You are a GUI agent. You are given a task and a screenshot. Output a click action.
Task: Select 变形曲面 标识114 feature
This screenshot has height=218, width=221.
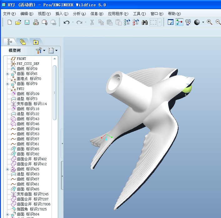(29, 104)
